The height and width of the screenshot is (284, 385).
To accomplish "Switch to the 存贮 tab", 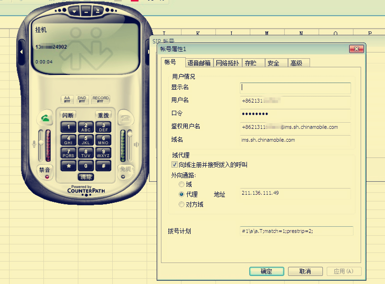I will [253, 63].
